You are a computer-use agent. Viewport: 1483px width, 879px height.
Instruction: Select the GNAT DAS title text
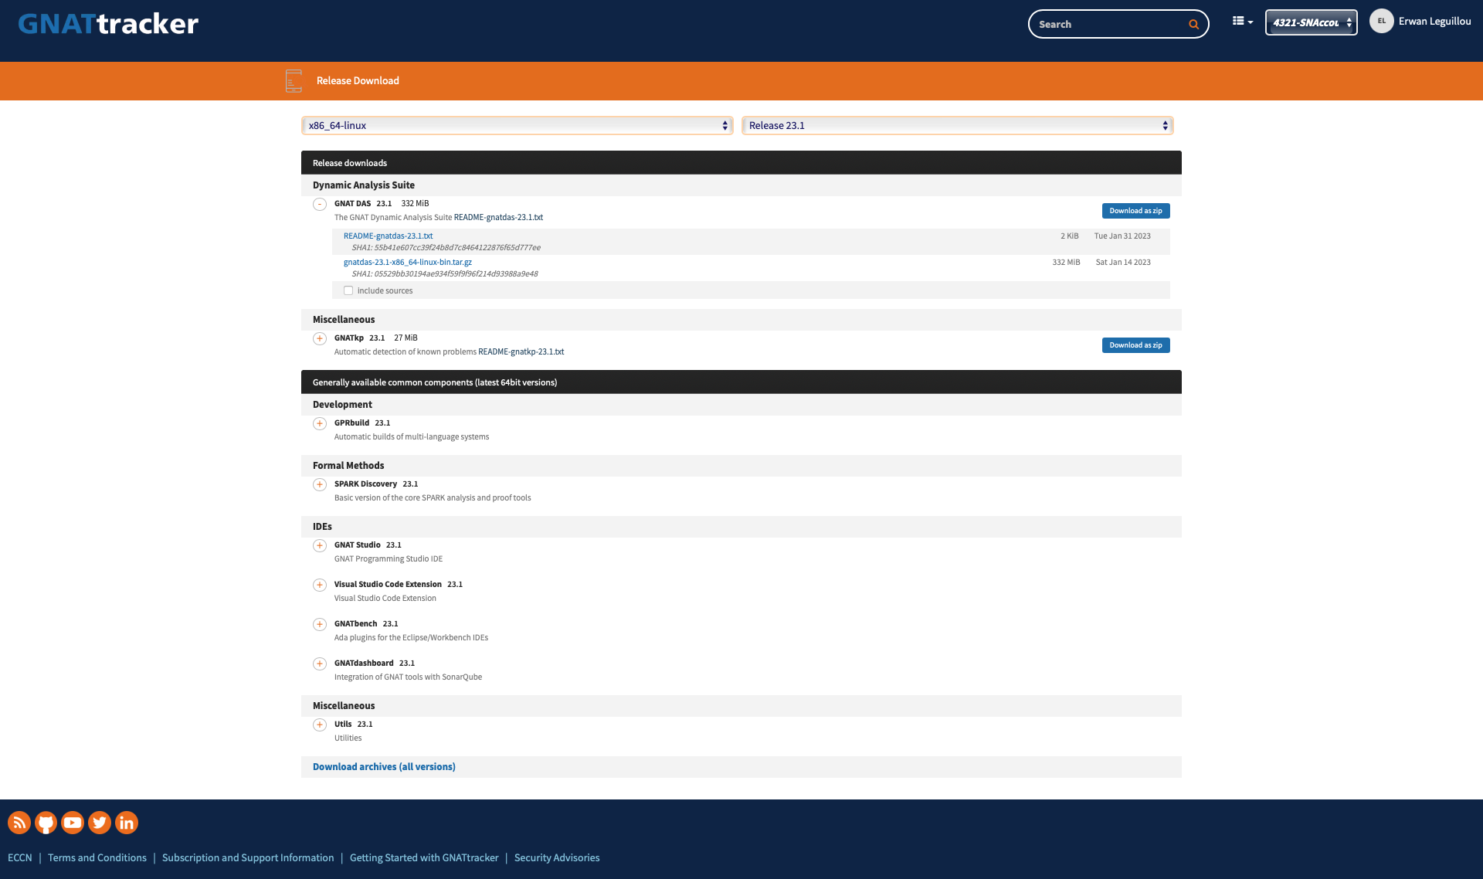[352, 203]
